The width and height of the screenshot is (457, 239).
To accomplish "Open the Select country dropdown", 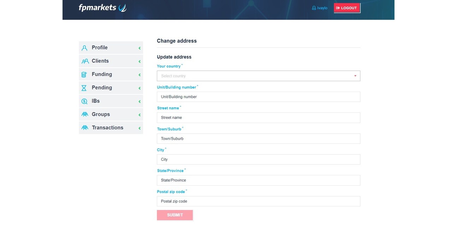I will [x=258, y=76].
